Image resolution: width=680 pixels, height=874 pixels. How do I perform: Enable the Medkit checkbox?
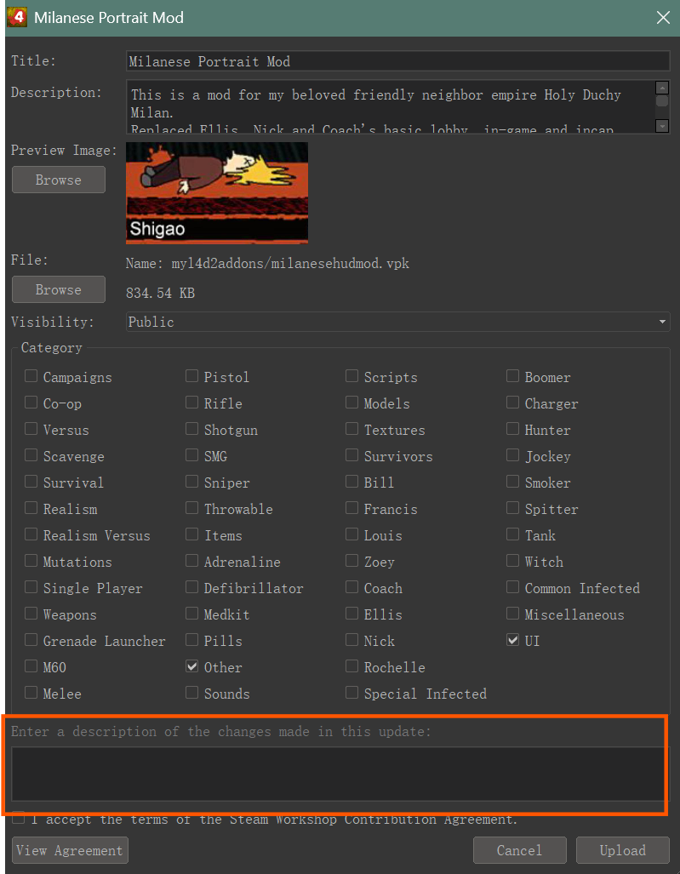[x=191, y=614]
